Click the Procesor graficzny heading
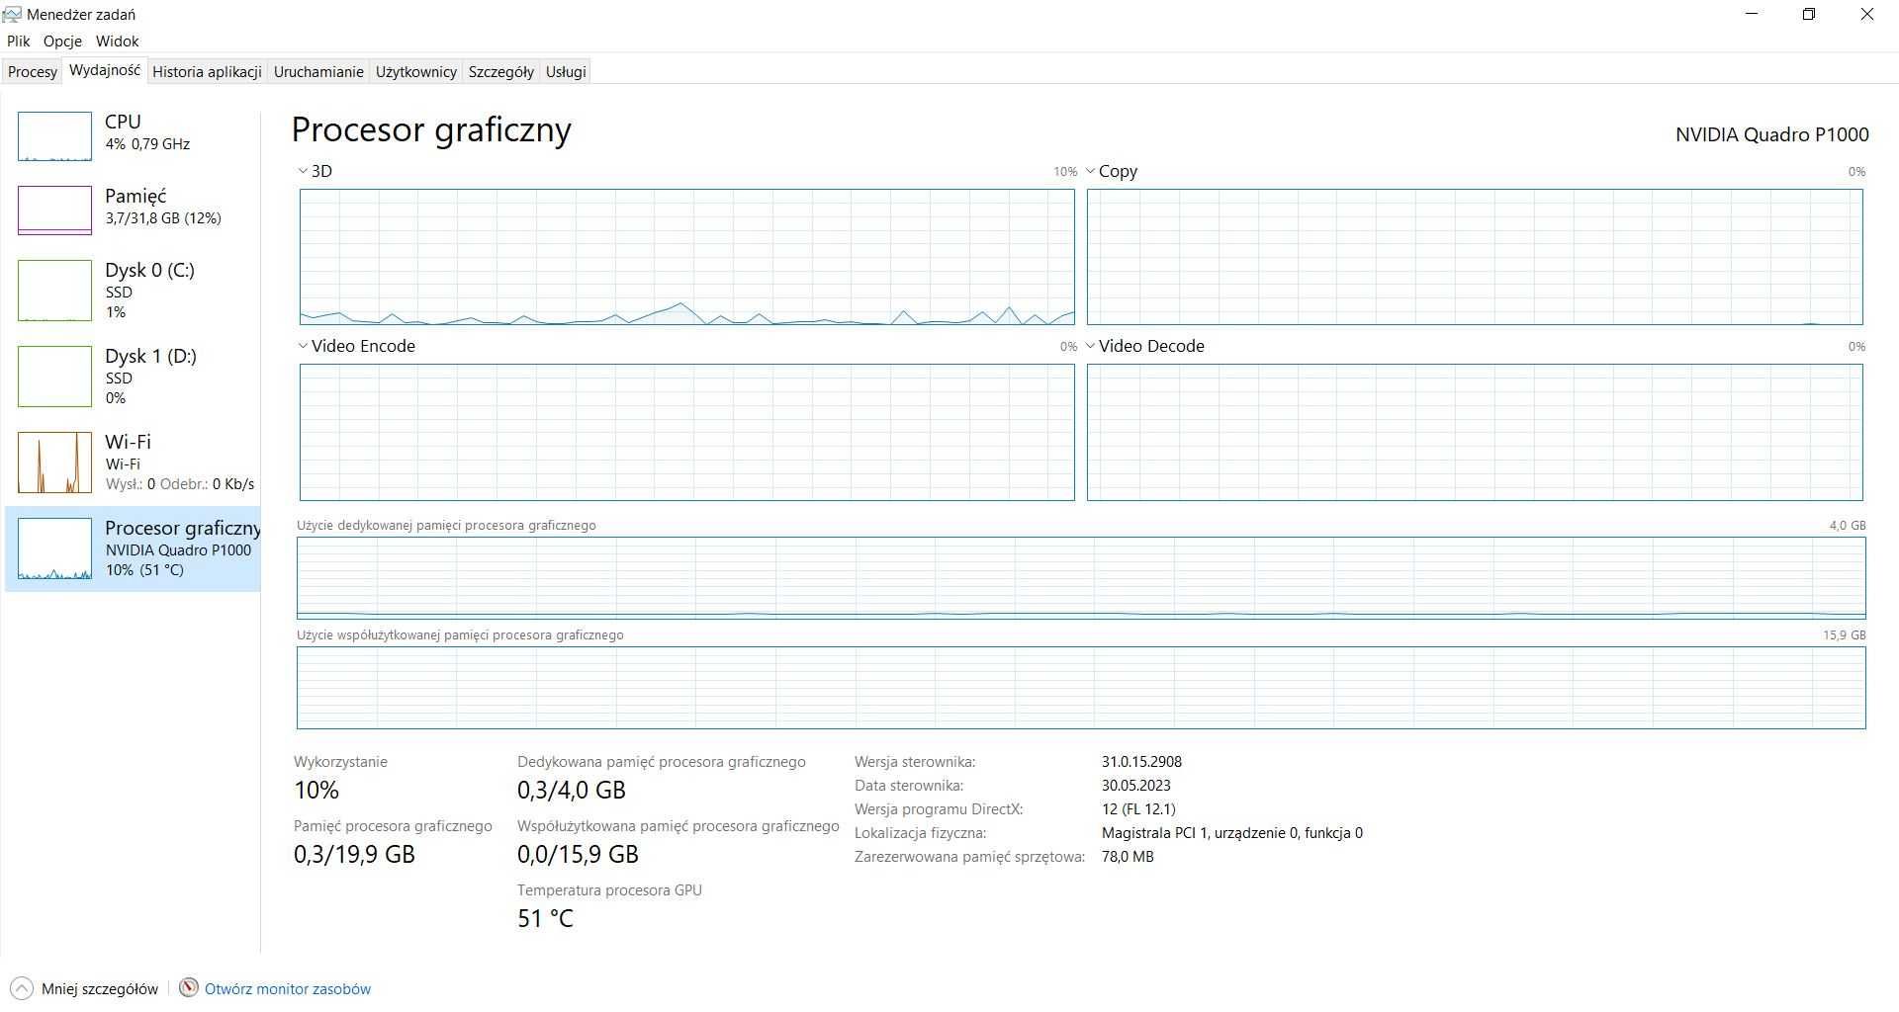The width and height of the screenshot is (1899, 1012). (431, 129)
